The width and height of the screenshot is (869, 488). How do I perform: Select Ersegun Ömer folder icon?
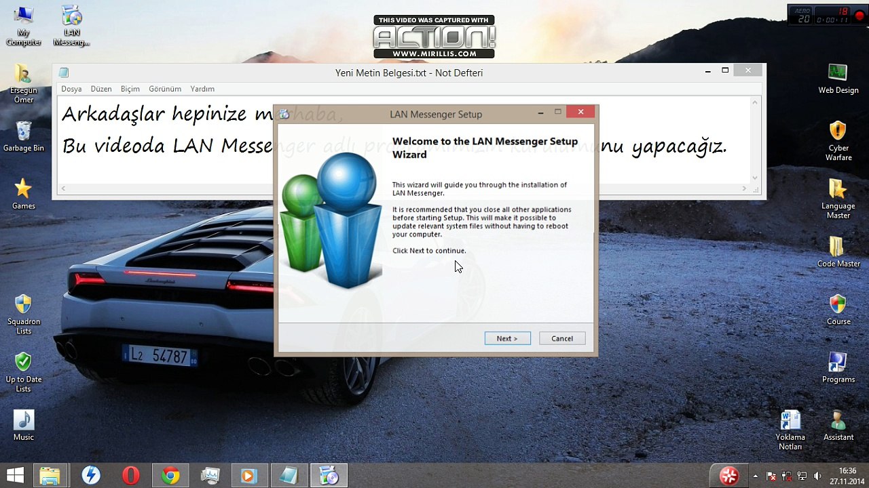[x=24, y=83]
